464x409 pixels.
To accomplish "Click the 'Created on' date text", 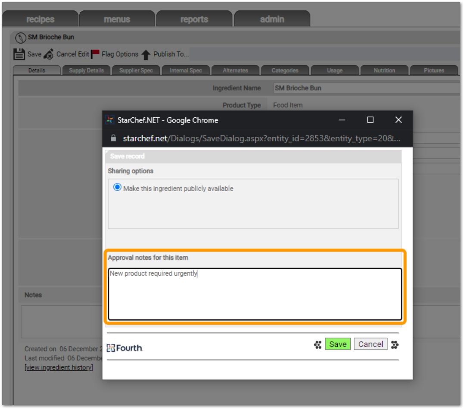I will click(x=63, y=349).
